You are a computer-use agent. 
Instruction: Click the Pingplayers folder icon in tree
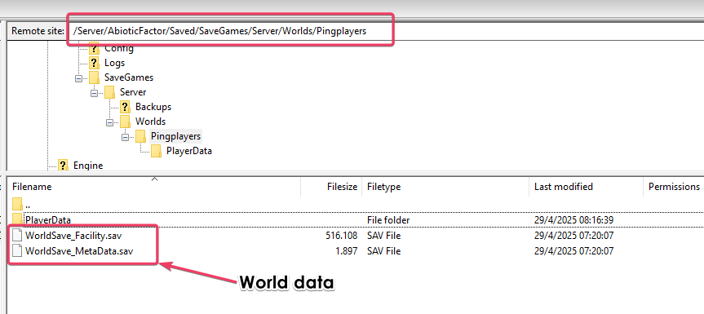(x=140, y=136)
